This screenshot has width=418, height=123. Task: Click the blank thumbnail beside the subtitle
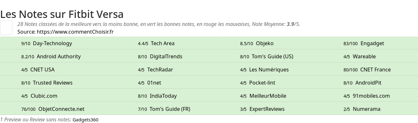click(6, 27)
